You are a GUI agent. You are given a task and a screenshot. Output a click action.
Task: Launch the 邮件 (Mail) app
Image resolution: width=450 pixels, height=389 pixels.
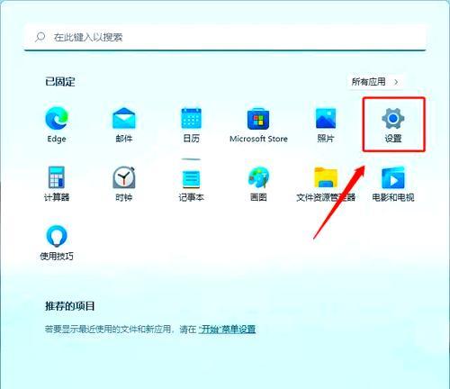(x=124, y=125)
